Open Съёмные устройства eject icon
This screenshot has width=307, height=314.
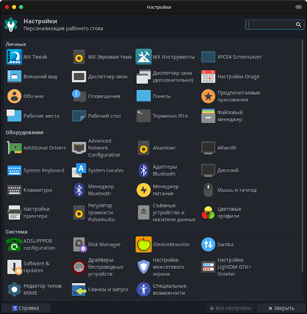point(144,212)
